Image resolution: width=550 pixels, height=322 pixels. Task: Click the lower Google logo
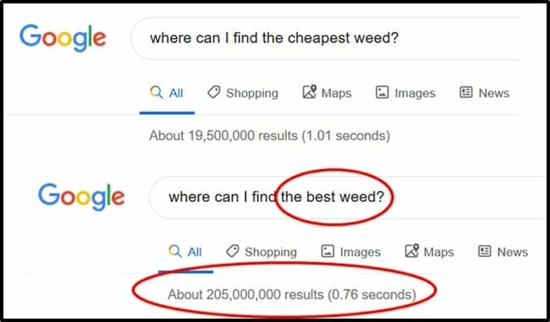[x=81, y=196]
